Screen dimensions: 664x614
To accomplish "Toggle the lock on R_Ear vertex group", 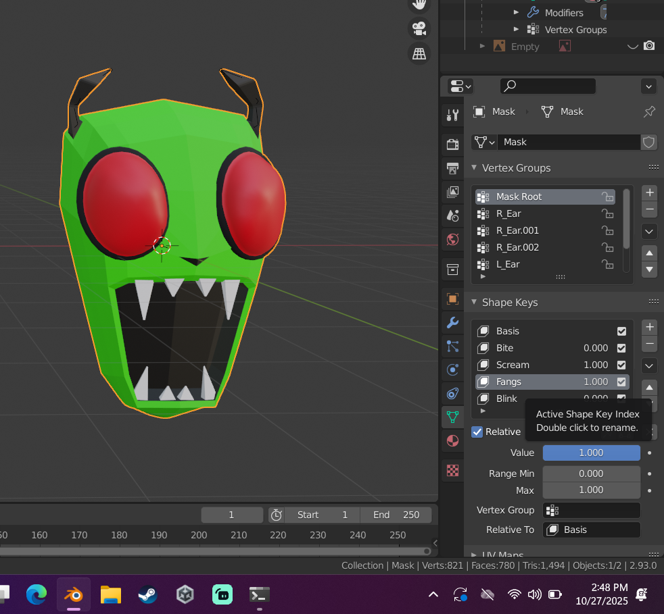I will [607, 213].
